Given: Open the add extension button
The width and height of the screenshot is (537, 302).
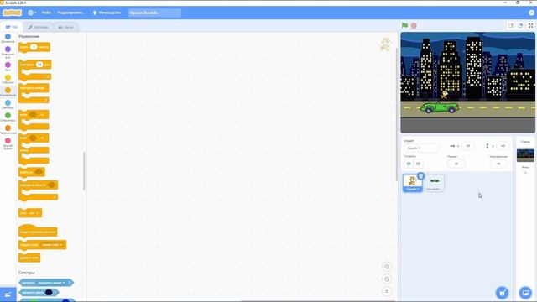Looking at the screenshot, I should (8, 294).
